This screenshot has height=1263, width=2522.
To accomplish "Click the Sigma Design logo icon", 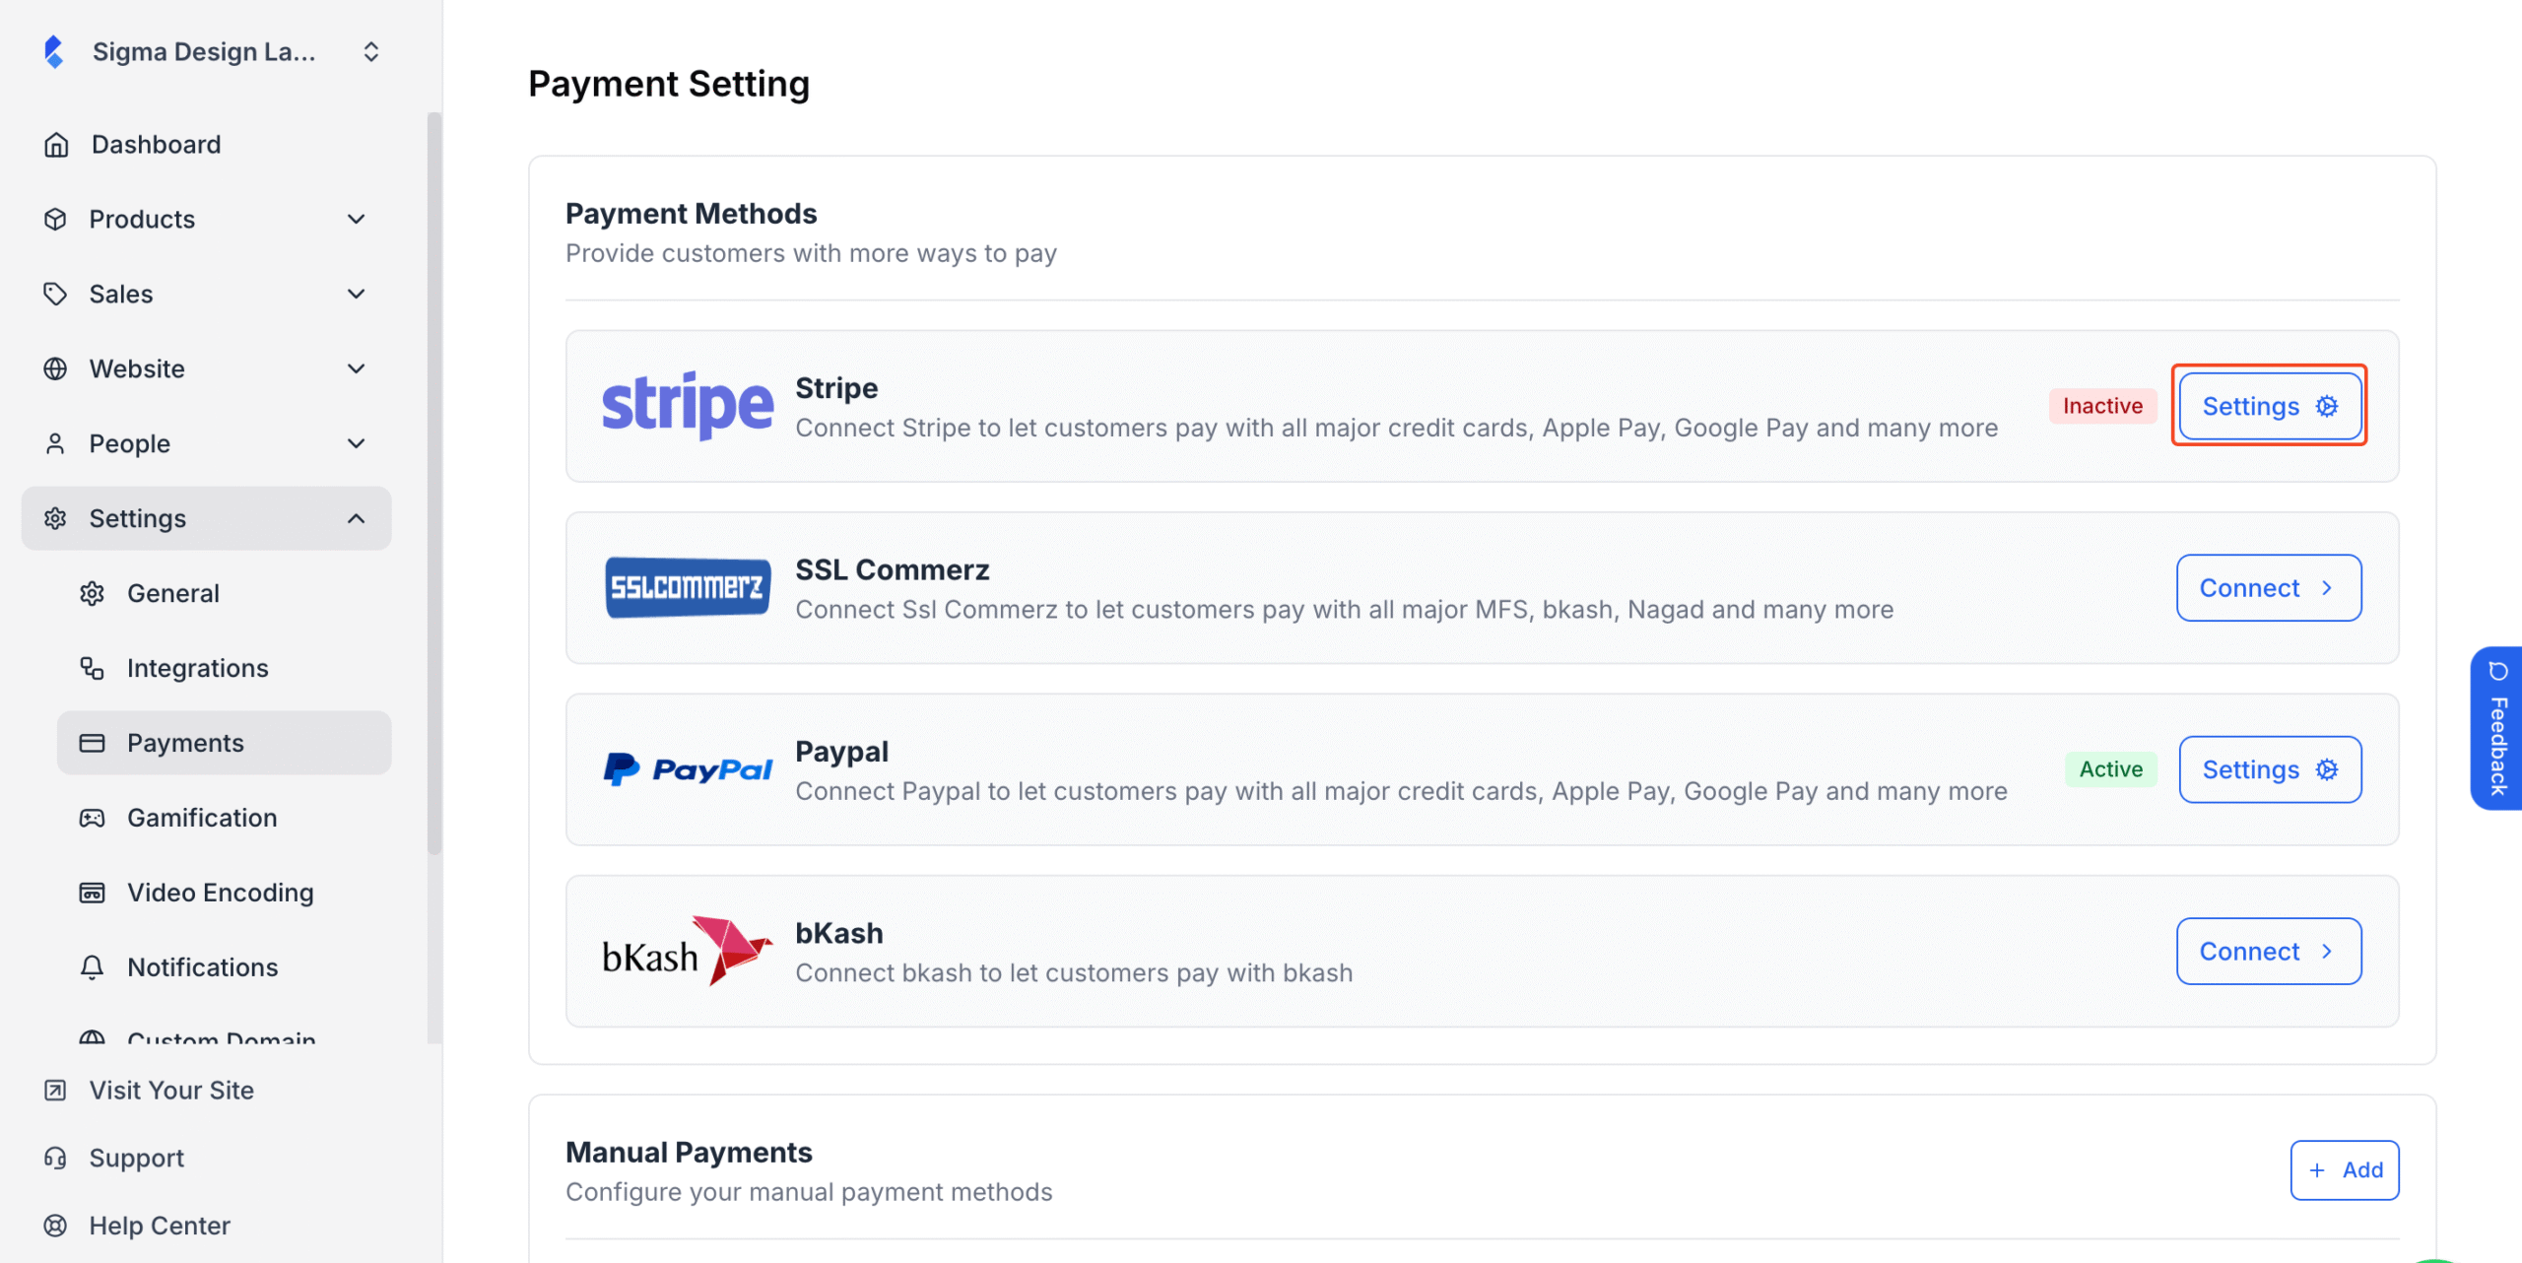I will 54,51.
